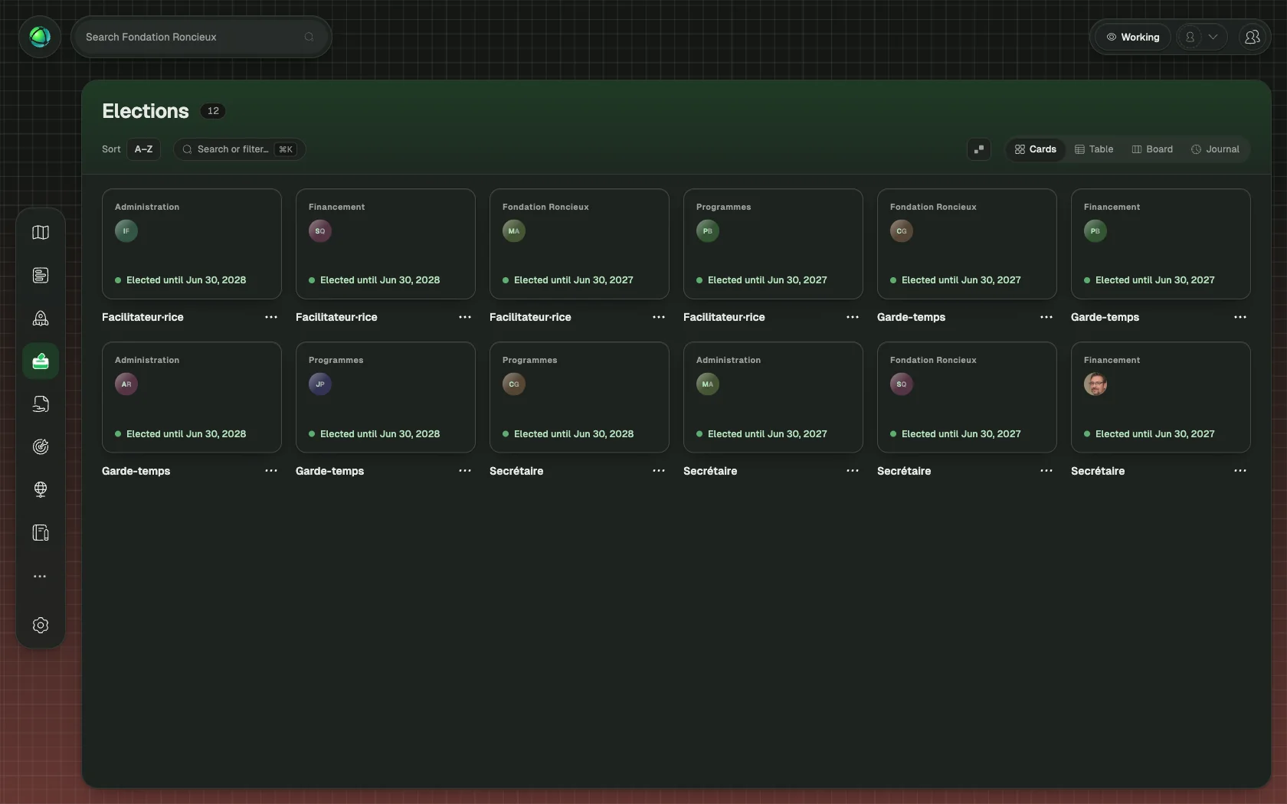
Task: Open the newspaper icon in the sidebar
Action: pyautogui.click(x=41, y=275)
